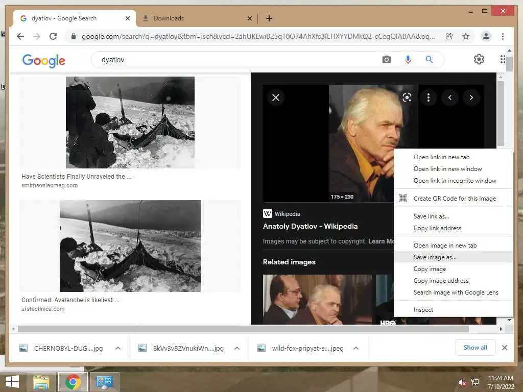Expand options for wild-fox-pripyat jpeg download

coord(356,348)
